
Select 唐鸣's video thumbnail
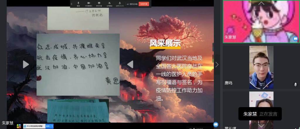(261, 67)
